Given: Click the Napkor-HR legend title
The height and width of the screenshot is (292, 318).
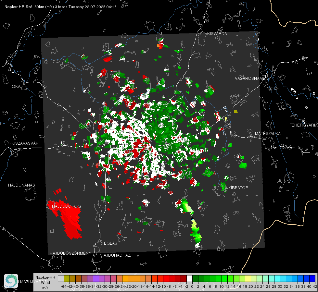Looking at the screenshot, I should (45, 277).
